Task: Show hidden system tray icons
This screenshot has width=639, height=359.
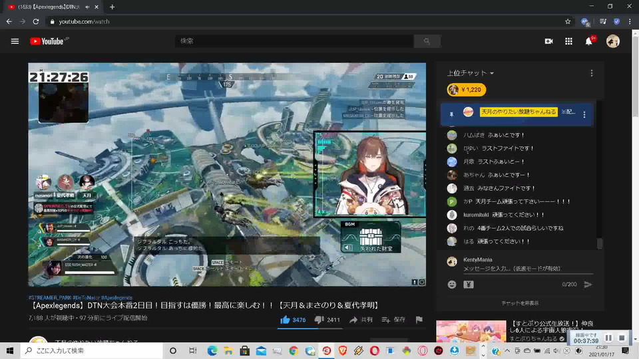Action: coord(507,350)
